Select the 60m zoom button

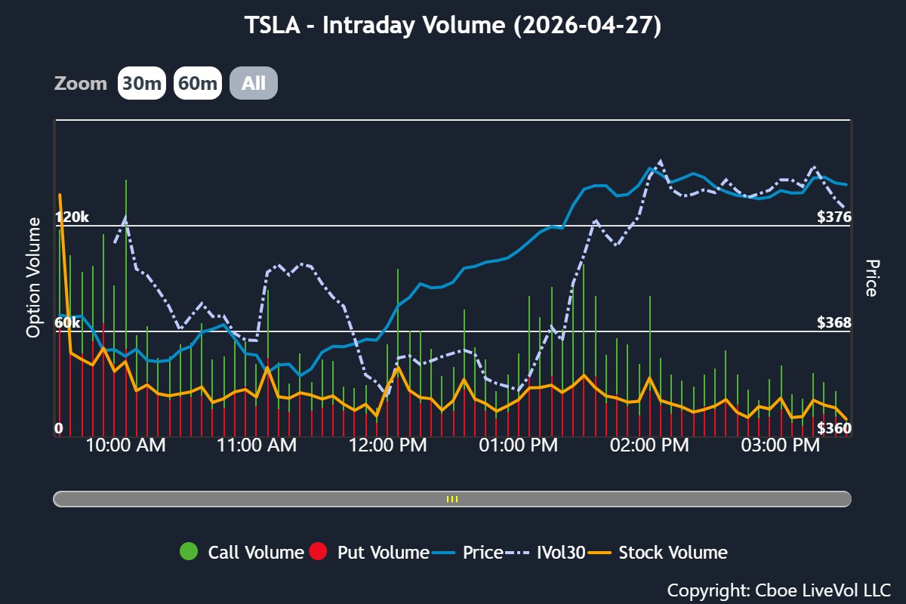click(x=198, y=83)
